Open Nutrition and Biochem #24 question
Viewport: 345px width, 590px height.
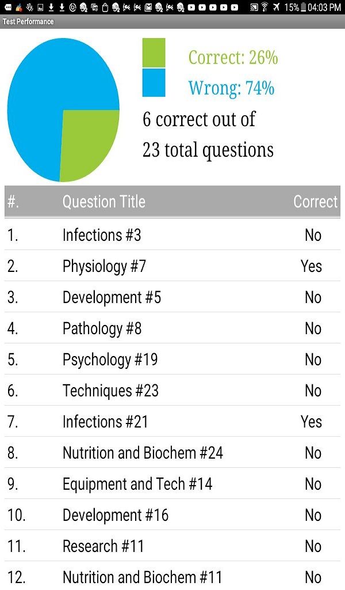pos(143,453)
